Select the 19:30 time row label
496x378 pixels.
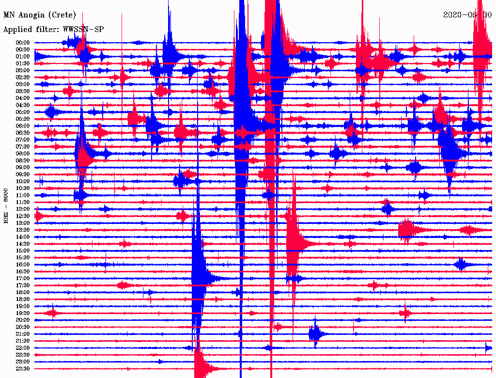click(x=23, y=314)
